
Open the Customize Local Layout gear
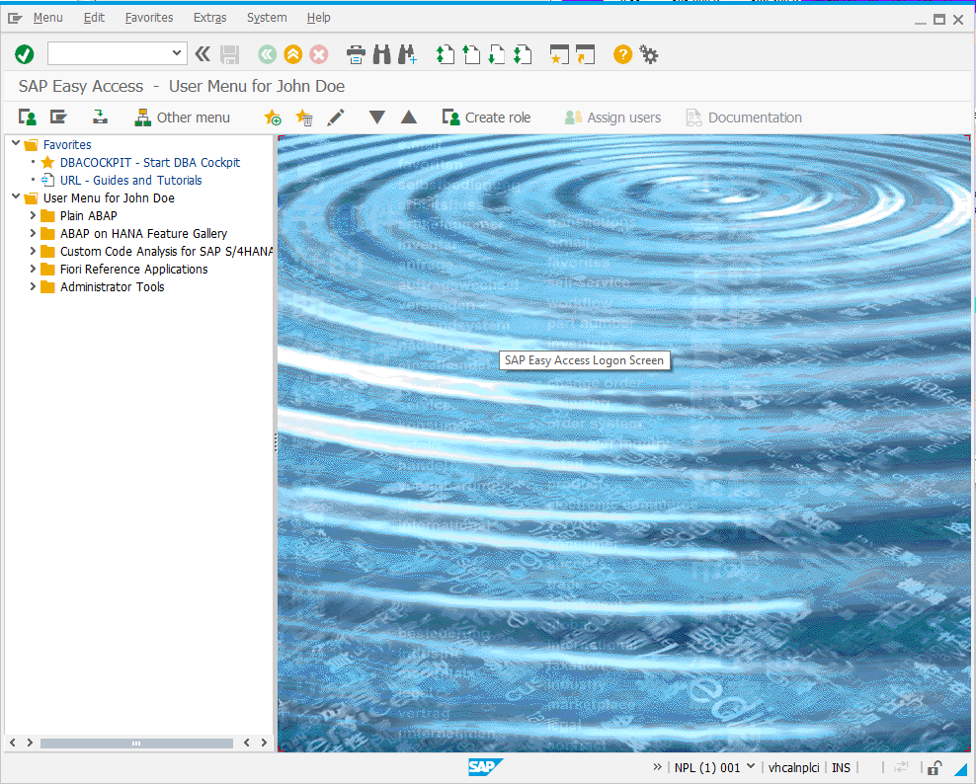click(649, 54)
